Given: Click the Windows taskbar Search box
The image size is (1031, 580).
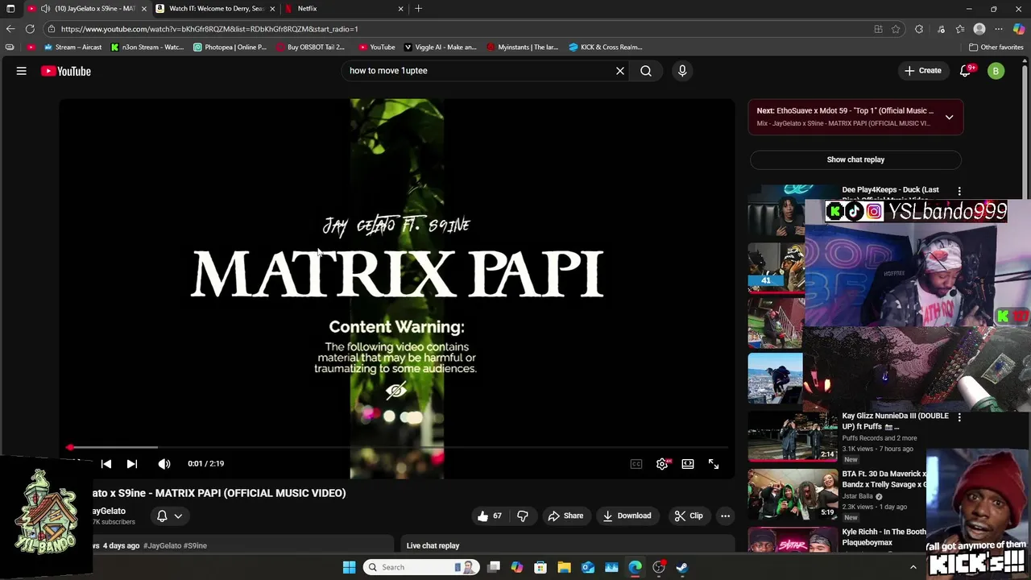Looking at the screenshot, I should [x=420, y=567].
